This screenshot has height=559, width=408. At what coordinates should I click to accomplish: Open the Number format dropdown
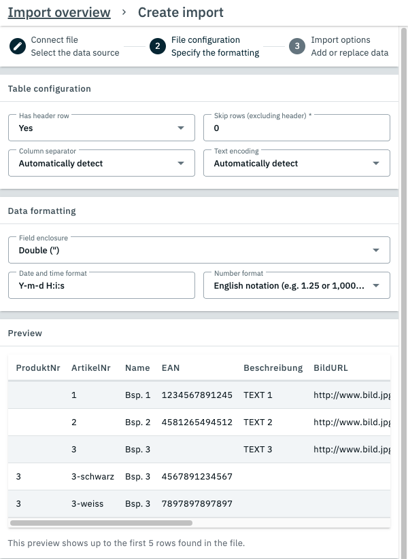click(x=296, y=285)
